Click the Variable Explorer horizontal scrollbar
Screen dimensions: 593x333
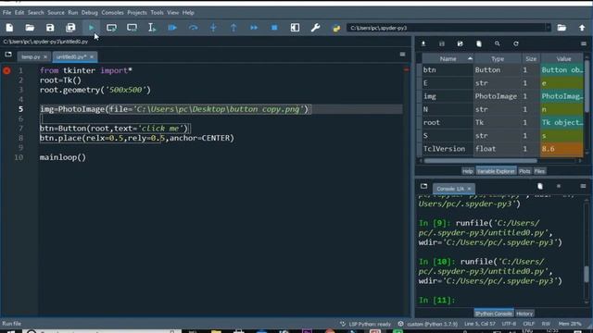[480, 161]
